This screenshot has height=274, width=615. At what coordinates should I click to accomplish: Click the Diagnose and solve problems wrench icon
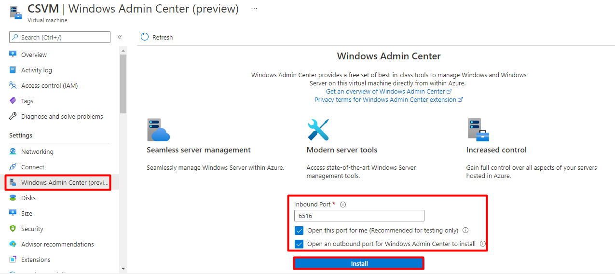[13, 116]
